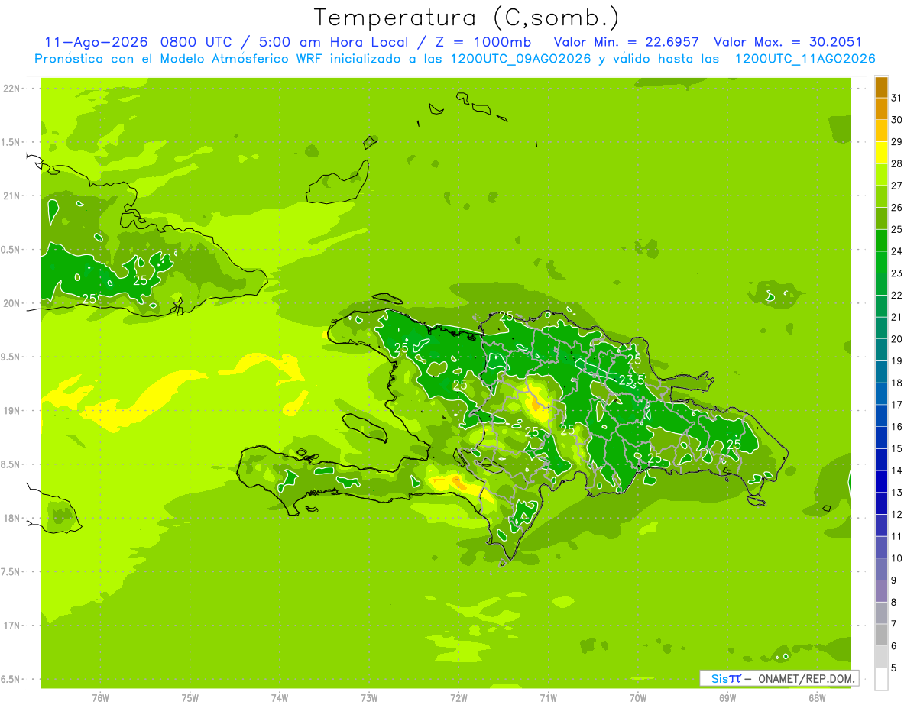Click the "17N" latitude axis label
917x708 pixels.
click(12, 626)
